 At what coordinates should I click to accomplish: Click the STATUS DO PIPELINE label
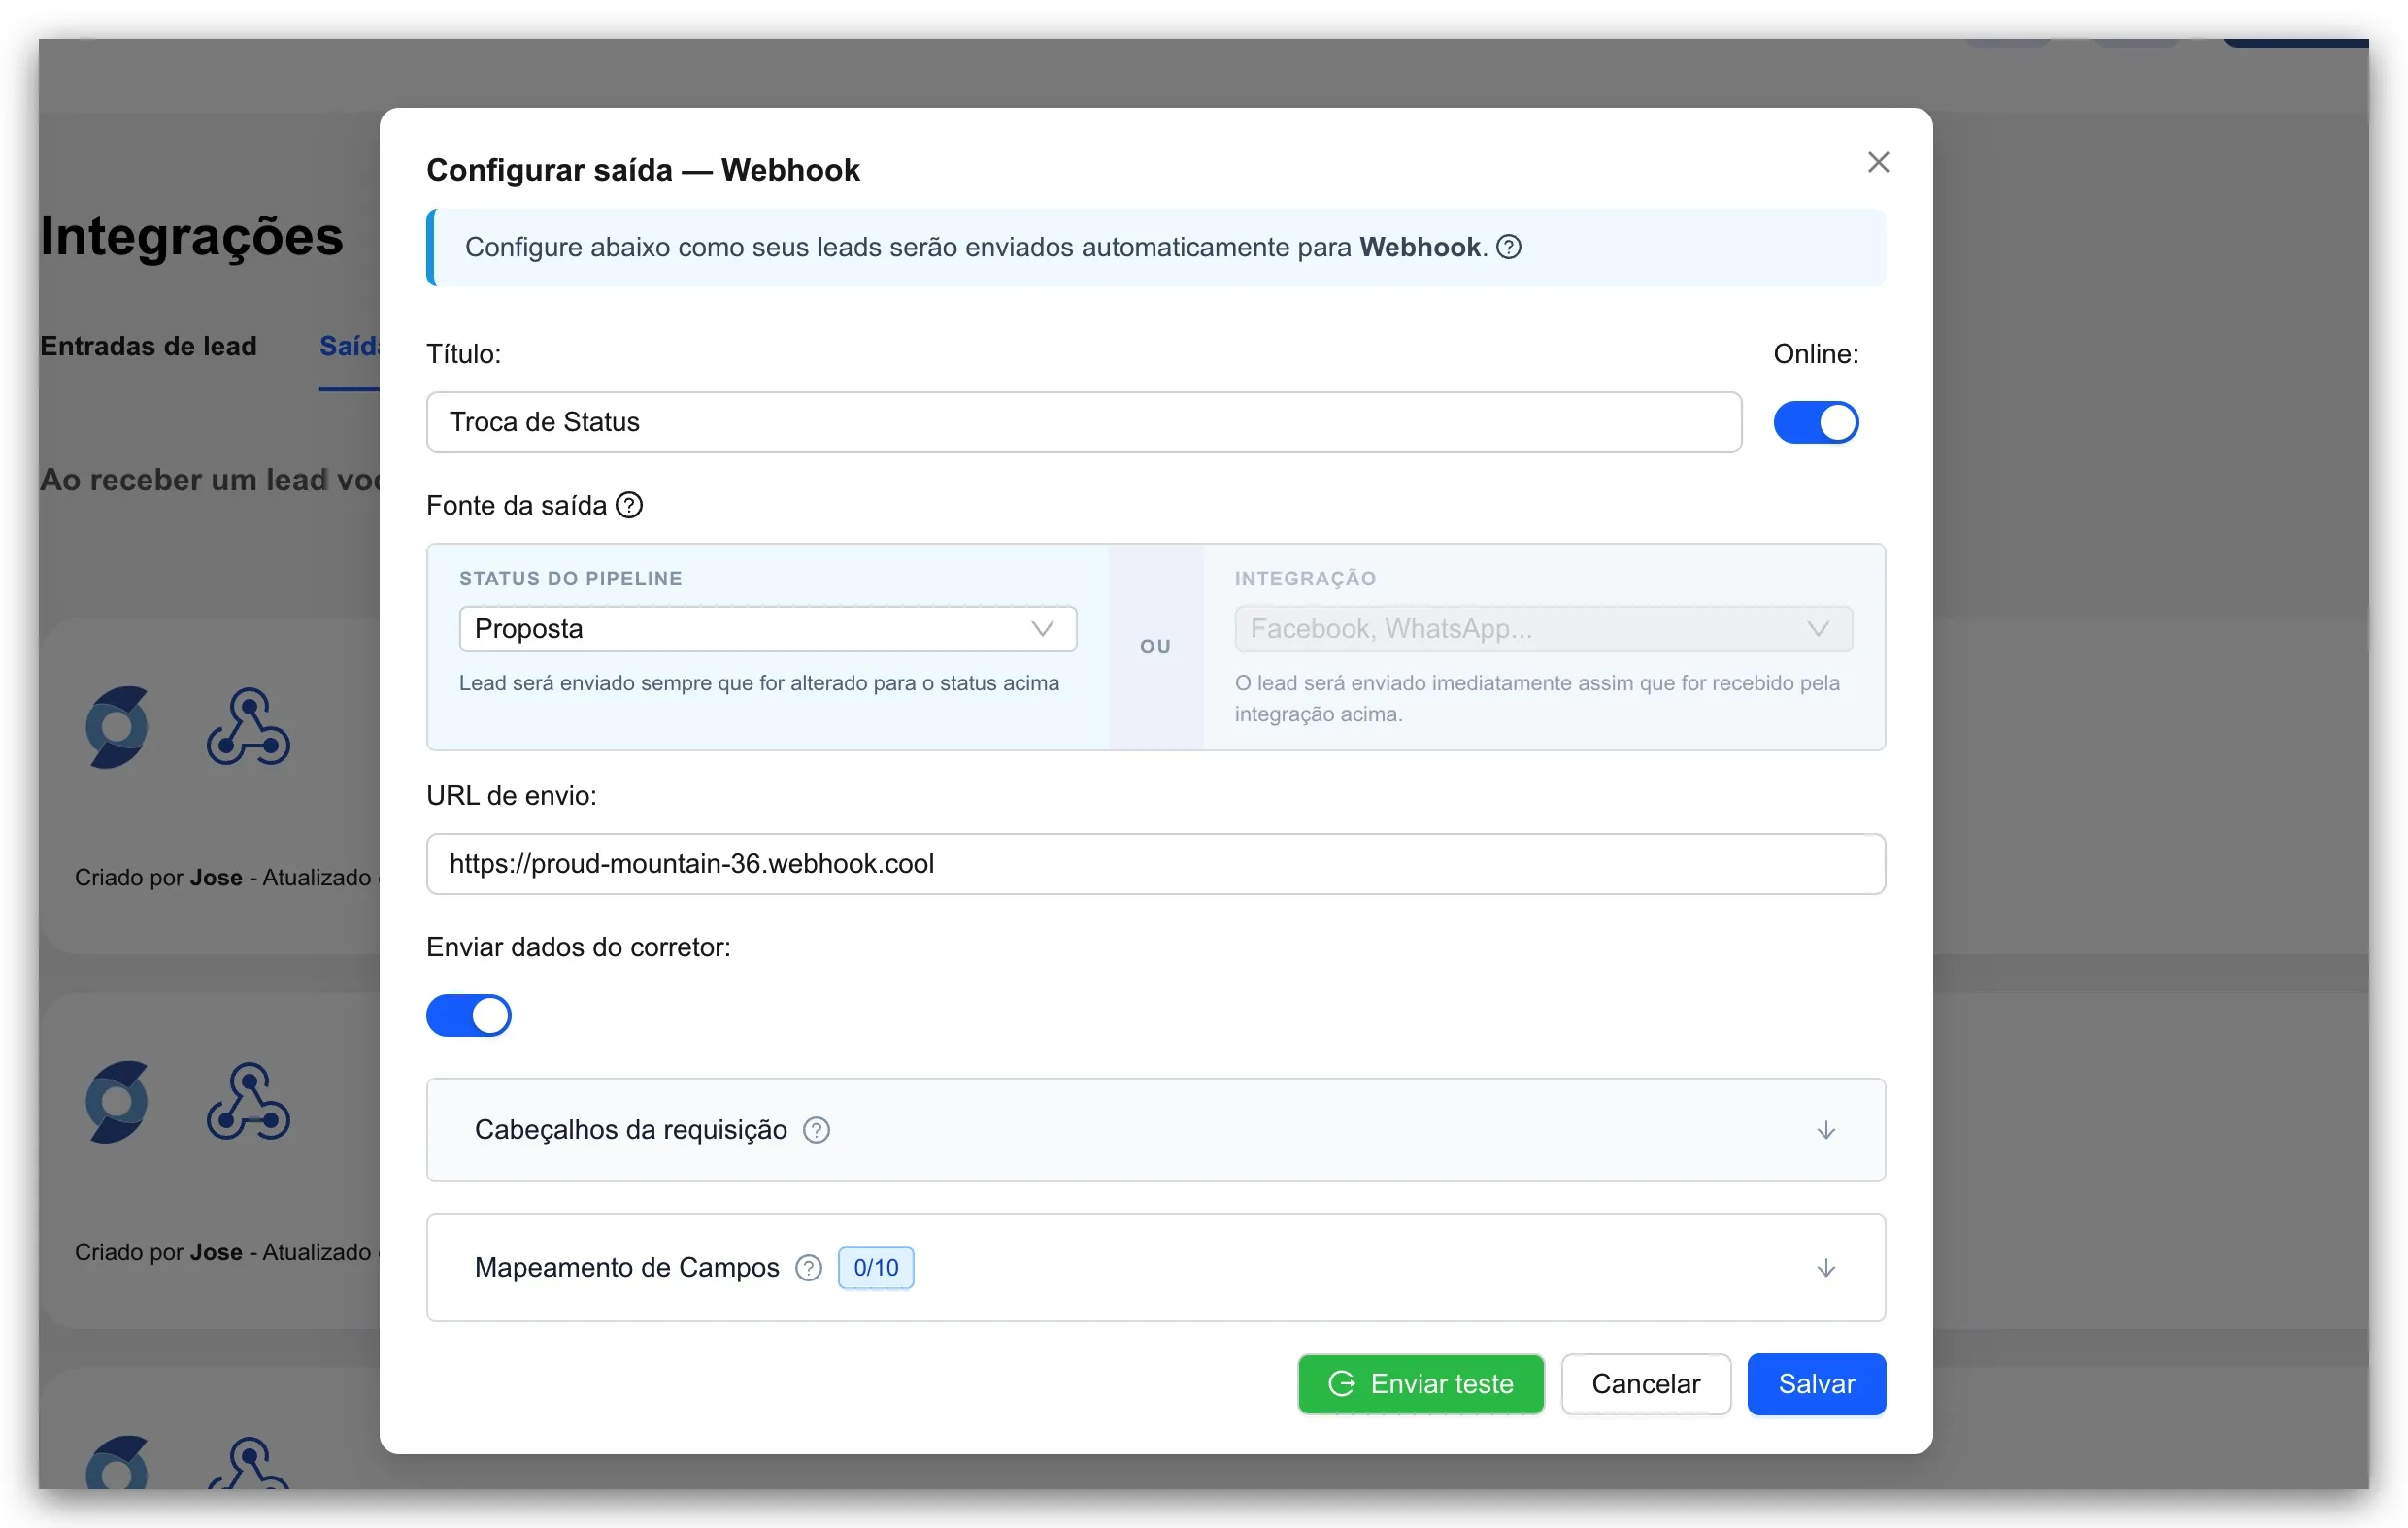[x=571, y=579]
